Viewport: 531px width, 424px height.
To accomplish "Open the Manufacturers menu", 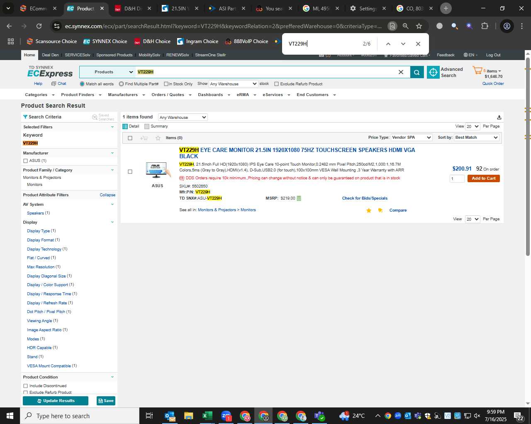I will pyautogui.click(x=126, y=95).
